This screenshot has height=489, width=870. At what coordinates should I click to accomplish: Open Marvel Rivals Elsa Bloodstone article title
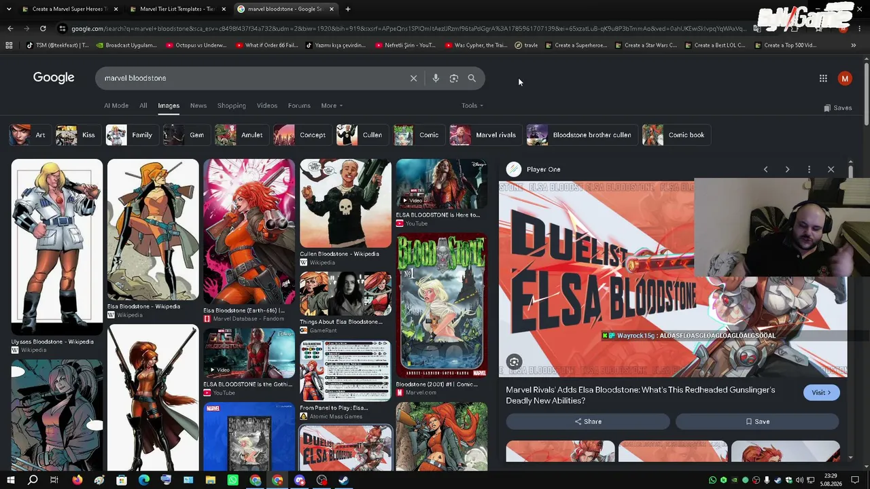640,395
